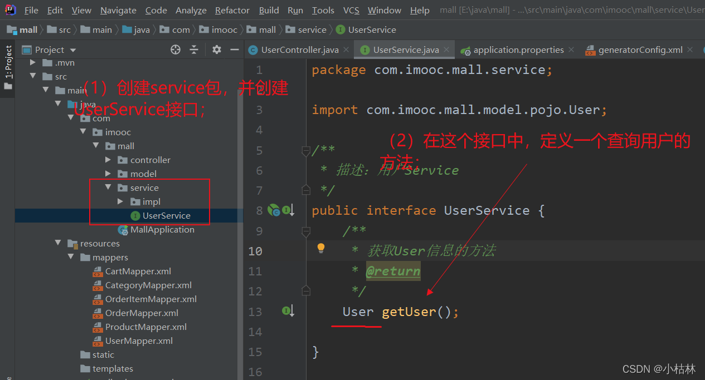
Task: Open the VCS menu
Action: (351, 10)
